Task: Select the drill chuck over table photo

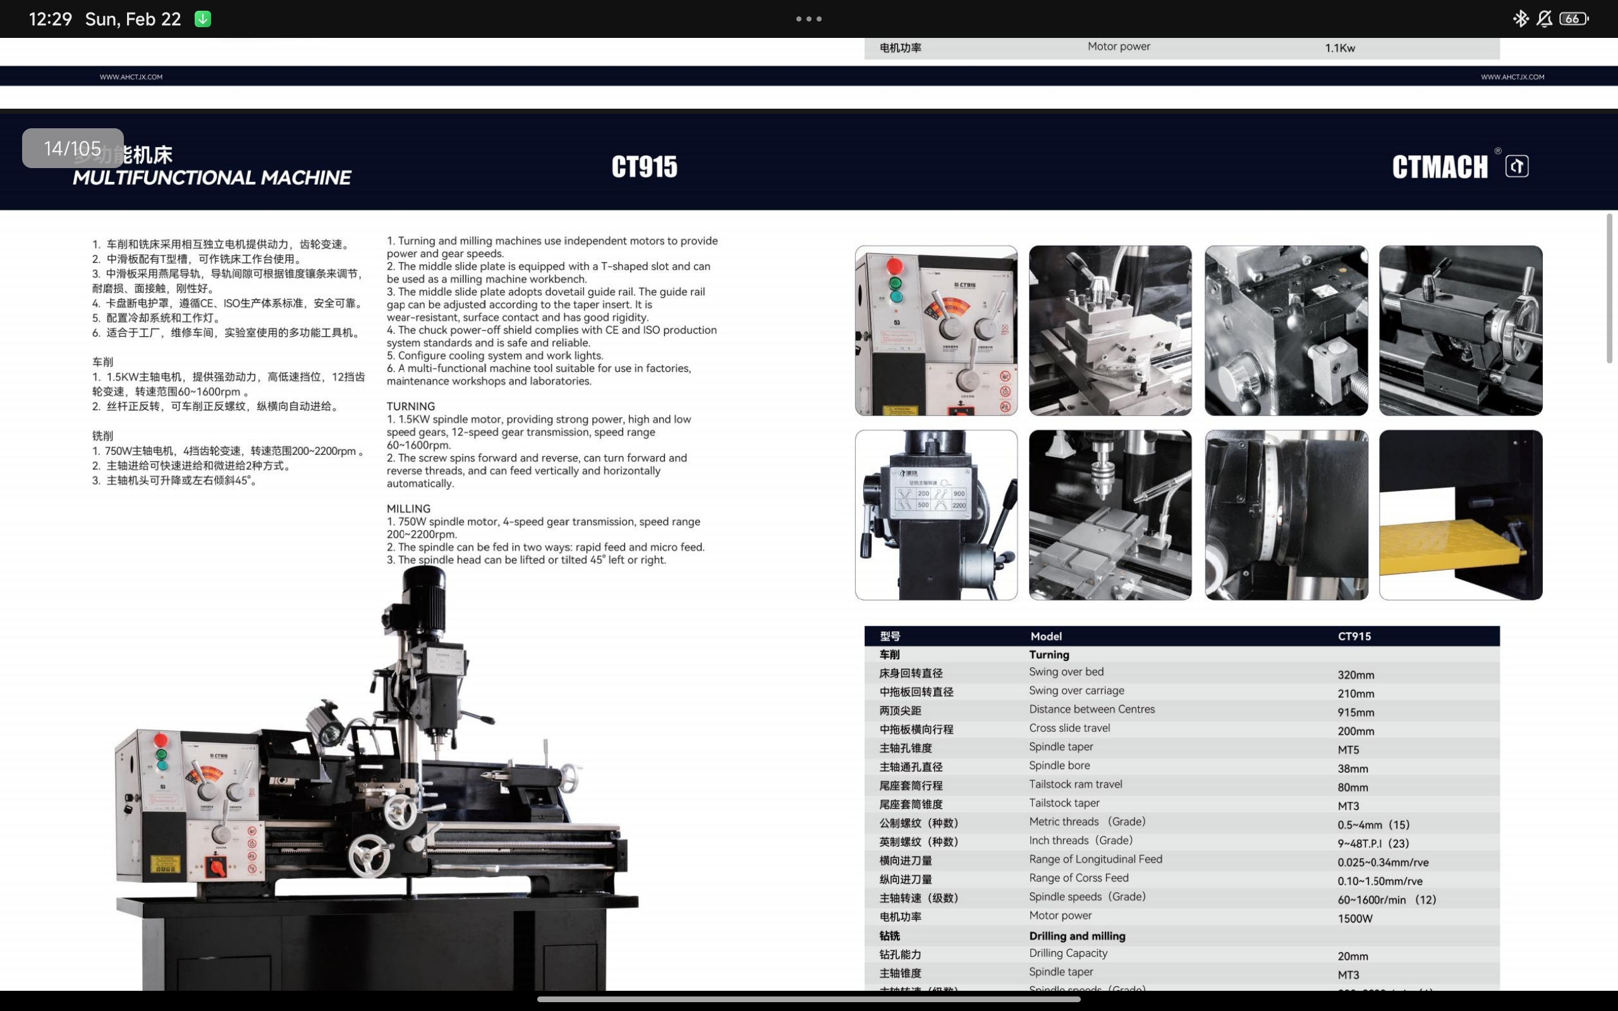Action: [x=1110, y=515]
